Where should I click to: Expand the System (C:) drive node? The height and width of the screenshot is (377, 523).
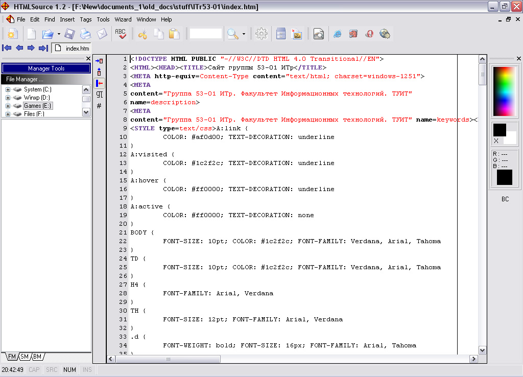tap(8, 89)
